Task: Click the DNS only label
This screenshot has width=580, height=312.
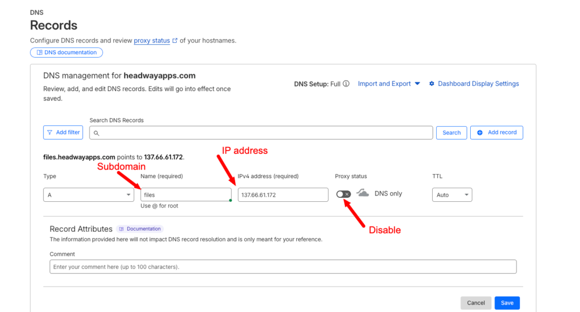Action: tap(388, 193)
